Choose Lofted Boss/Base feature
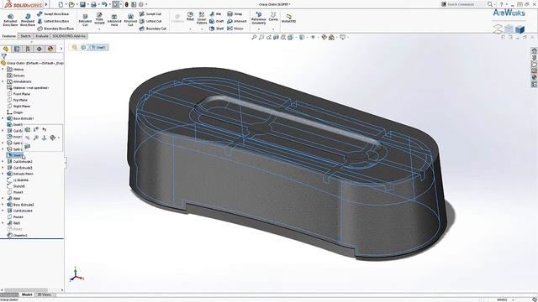 point(53,21)
